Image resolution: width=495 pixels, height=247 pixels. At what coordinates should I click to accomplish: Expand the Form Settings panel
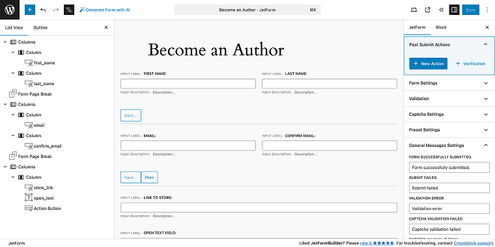click(x=449, y=83)
